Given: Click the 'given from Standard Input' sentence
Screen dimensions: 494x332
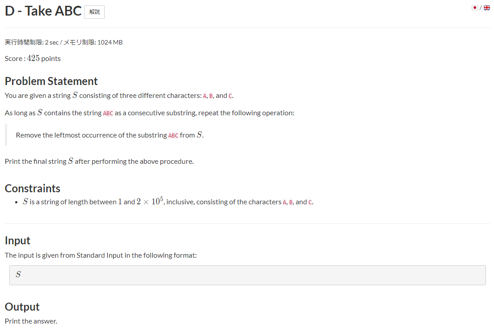Looking at the screenshot, I should pyautogui.click(x=101, y=255).
